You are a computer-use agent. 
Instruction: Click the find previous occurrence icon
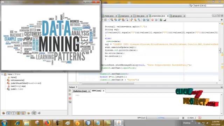coord(115,20)
